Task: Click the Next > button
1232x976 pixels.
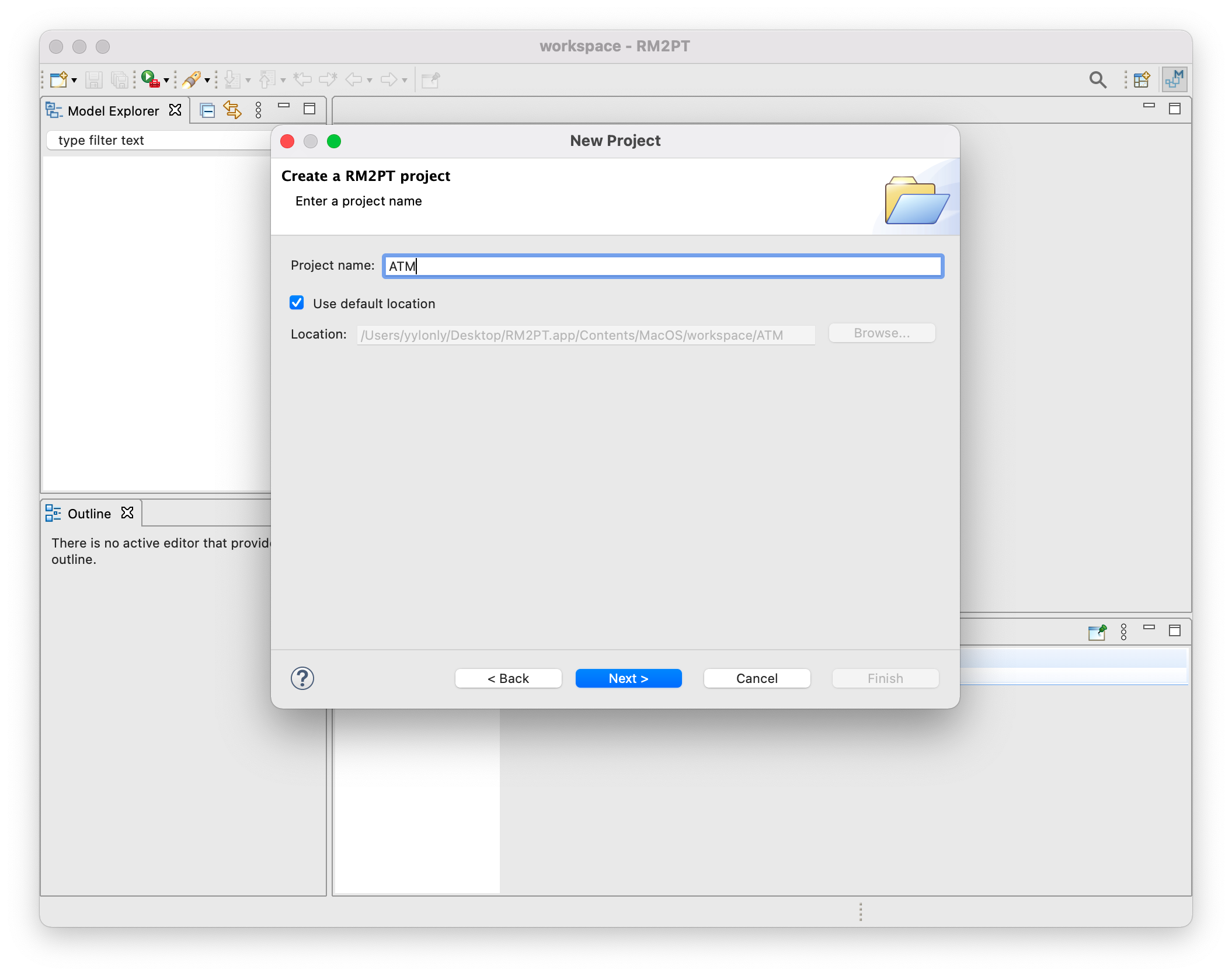Action: coord(628,678)
